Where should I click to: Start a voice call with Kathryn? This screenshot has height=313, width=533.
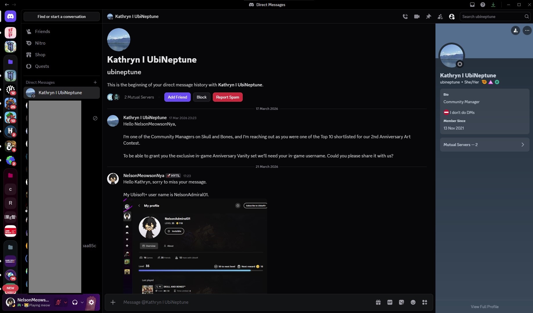click(x=405, y=17)
